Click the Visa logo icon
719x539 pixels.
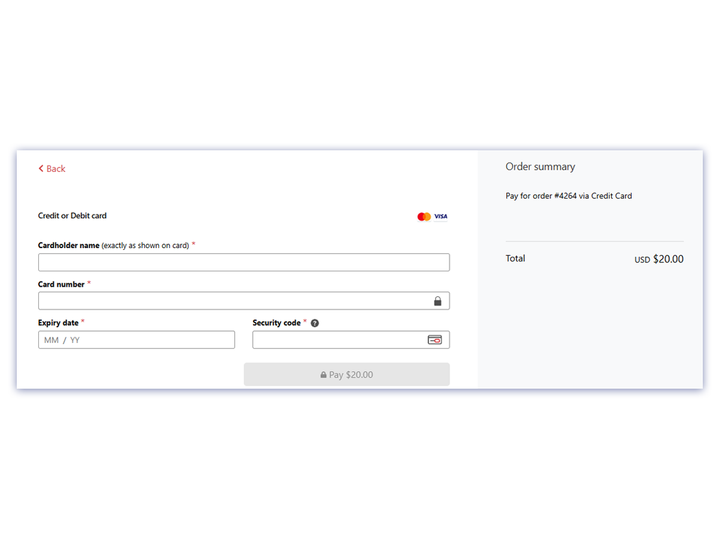441,216
